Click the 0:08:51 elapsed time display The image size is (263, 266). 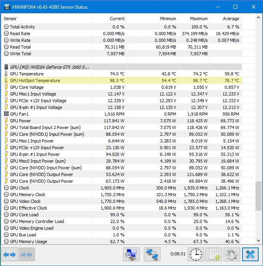[178, 254]
